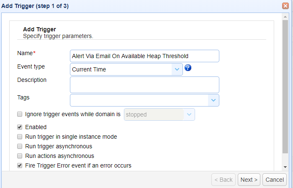Screen dimensions: 293x188
Task: Close the Add Trigger dialog with X
Action: (x=285, y=6)
